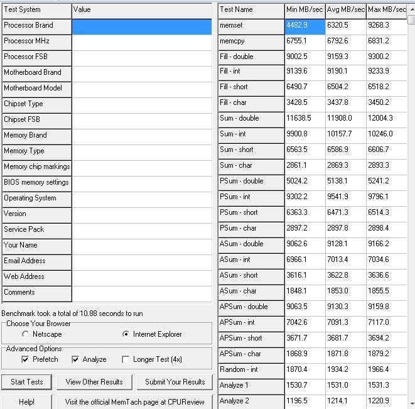Image resolution: width=415 pixels, height=409 pixels.
Task: Click the Fill - short max value 6518.2
Action: (387, 89)
